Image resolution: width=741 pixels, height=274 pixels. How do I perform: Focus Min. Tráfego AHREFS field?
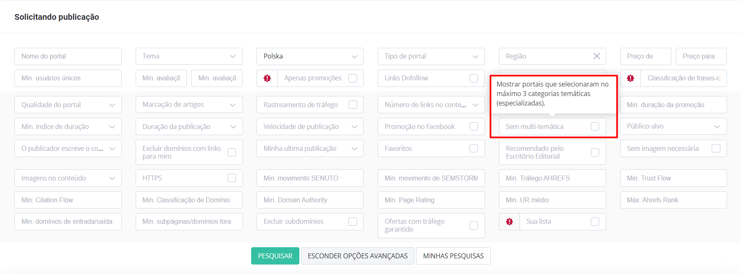click(553, 178)
